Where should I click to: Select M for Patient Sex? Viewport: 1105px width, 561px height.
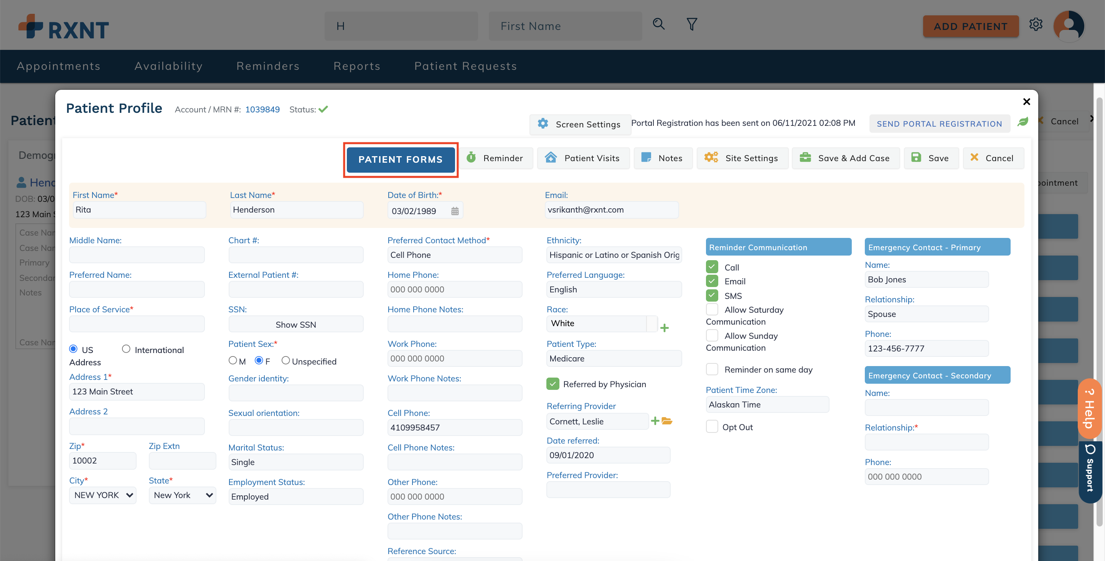(x=233, y=360)
